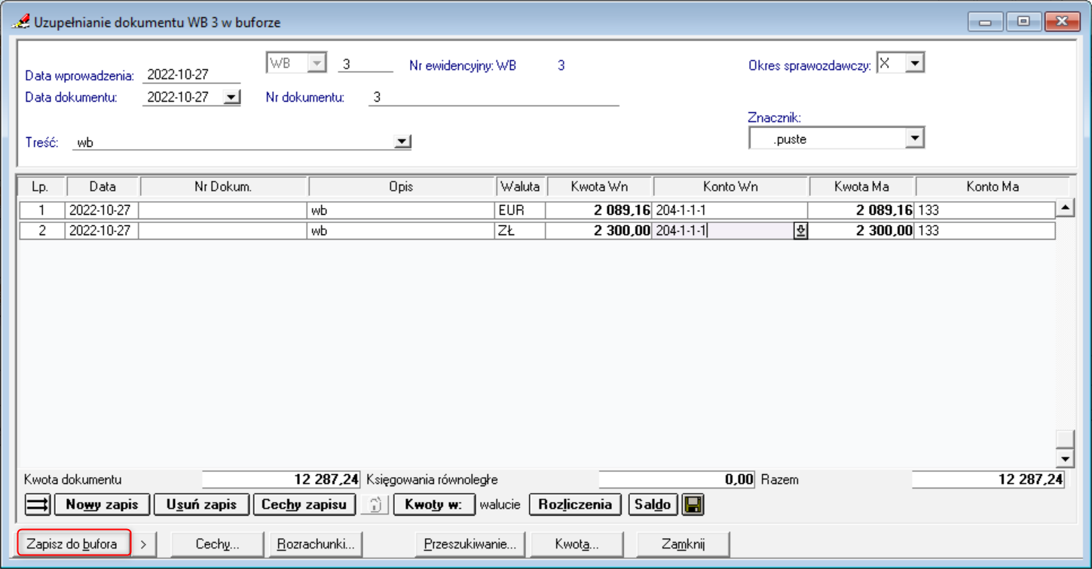Click the Zamknij button

point(683,543)
